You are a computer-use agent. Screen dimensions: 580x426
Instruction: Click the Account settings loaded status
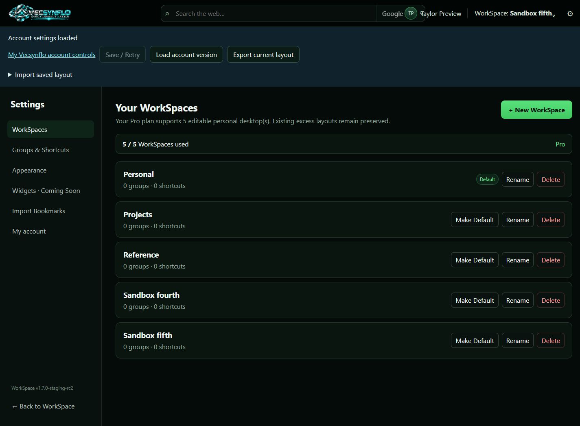43,38
